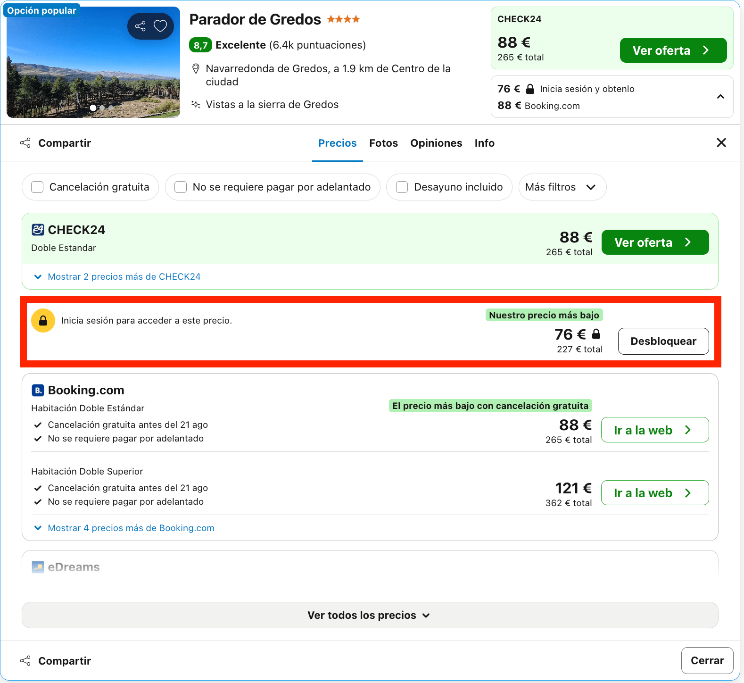Click Ir a la web for 88 € Booking room

tap(654, 430)
